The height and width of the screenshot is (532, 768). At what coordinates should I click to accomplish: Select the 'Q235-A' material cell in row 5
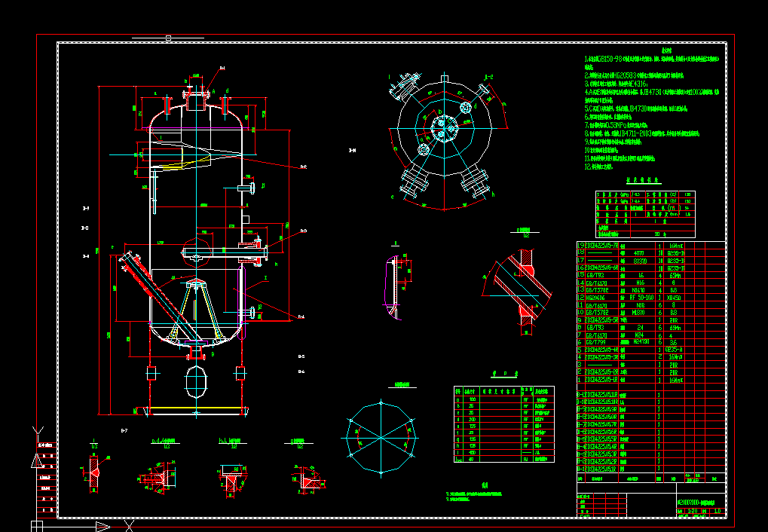pyautogui.click(x=675, y=350)
